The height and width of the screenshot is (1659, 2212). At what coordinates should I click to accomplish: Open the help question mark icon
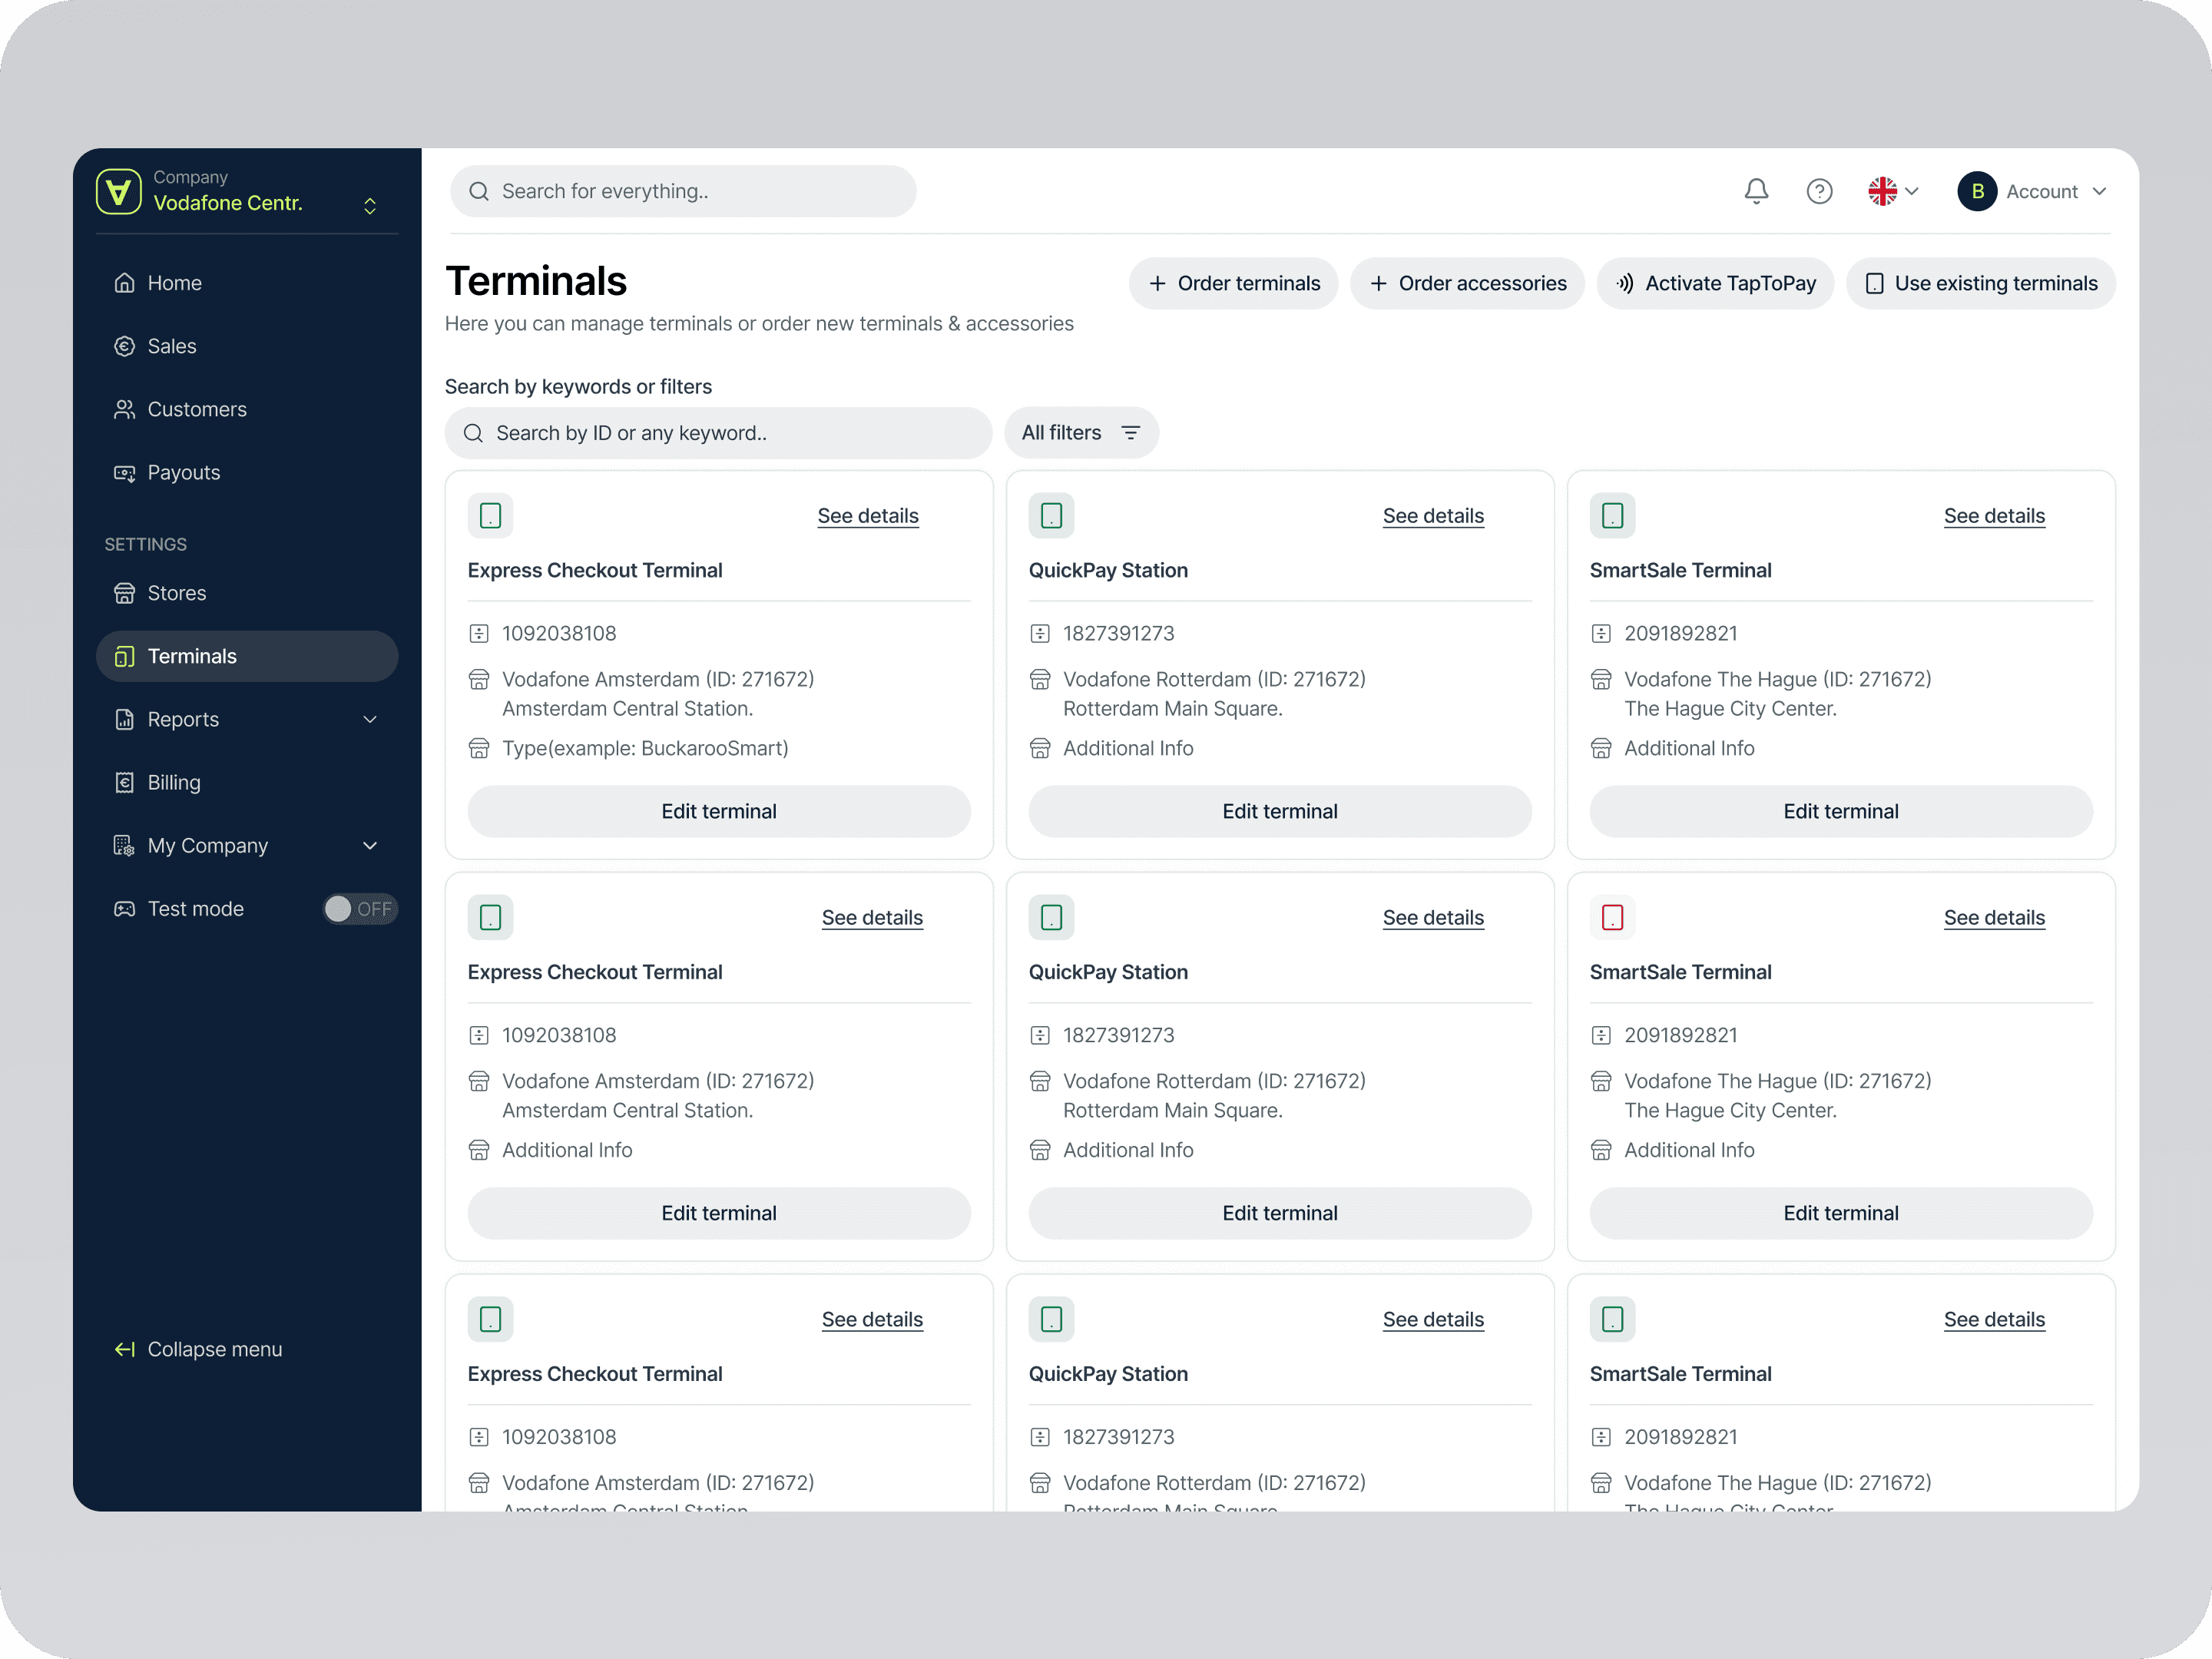click(1819, 191)
